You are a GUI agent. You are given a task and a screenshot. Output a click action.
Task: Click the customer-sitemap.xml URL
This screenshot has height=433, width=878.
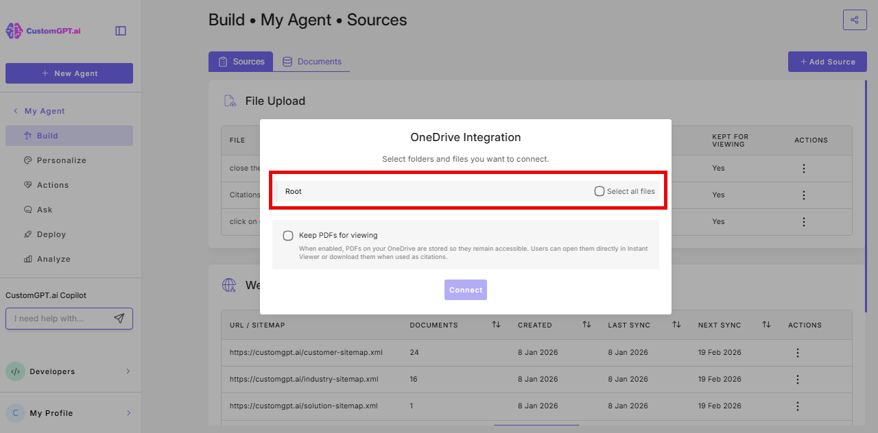coord(306,353)
